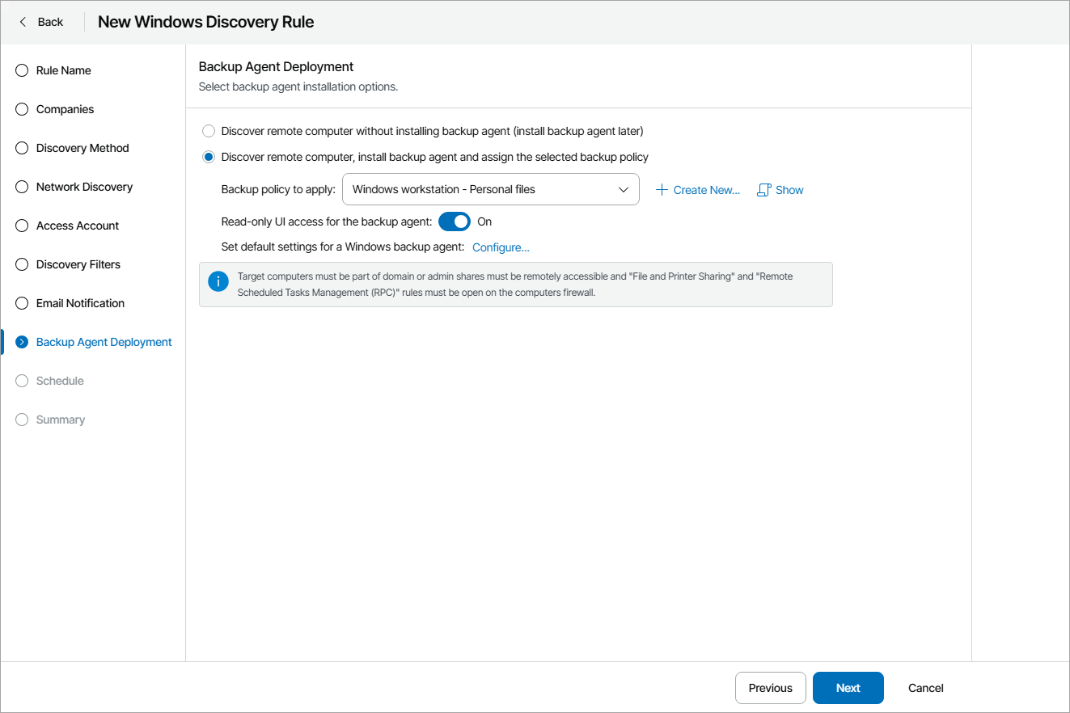Open Configure for Windows backup agent defaults
The width and height of the screenshot is (1070, 713).
(x=500, y=247)
